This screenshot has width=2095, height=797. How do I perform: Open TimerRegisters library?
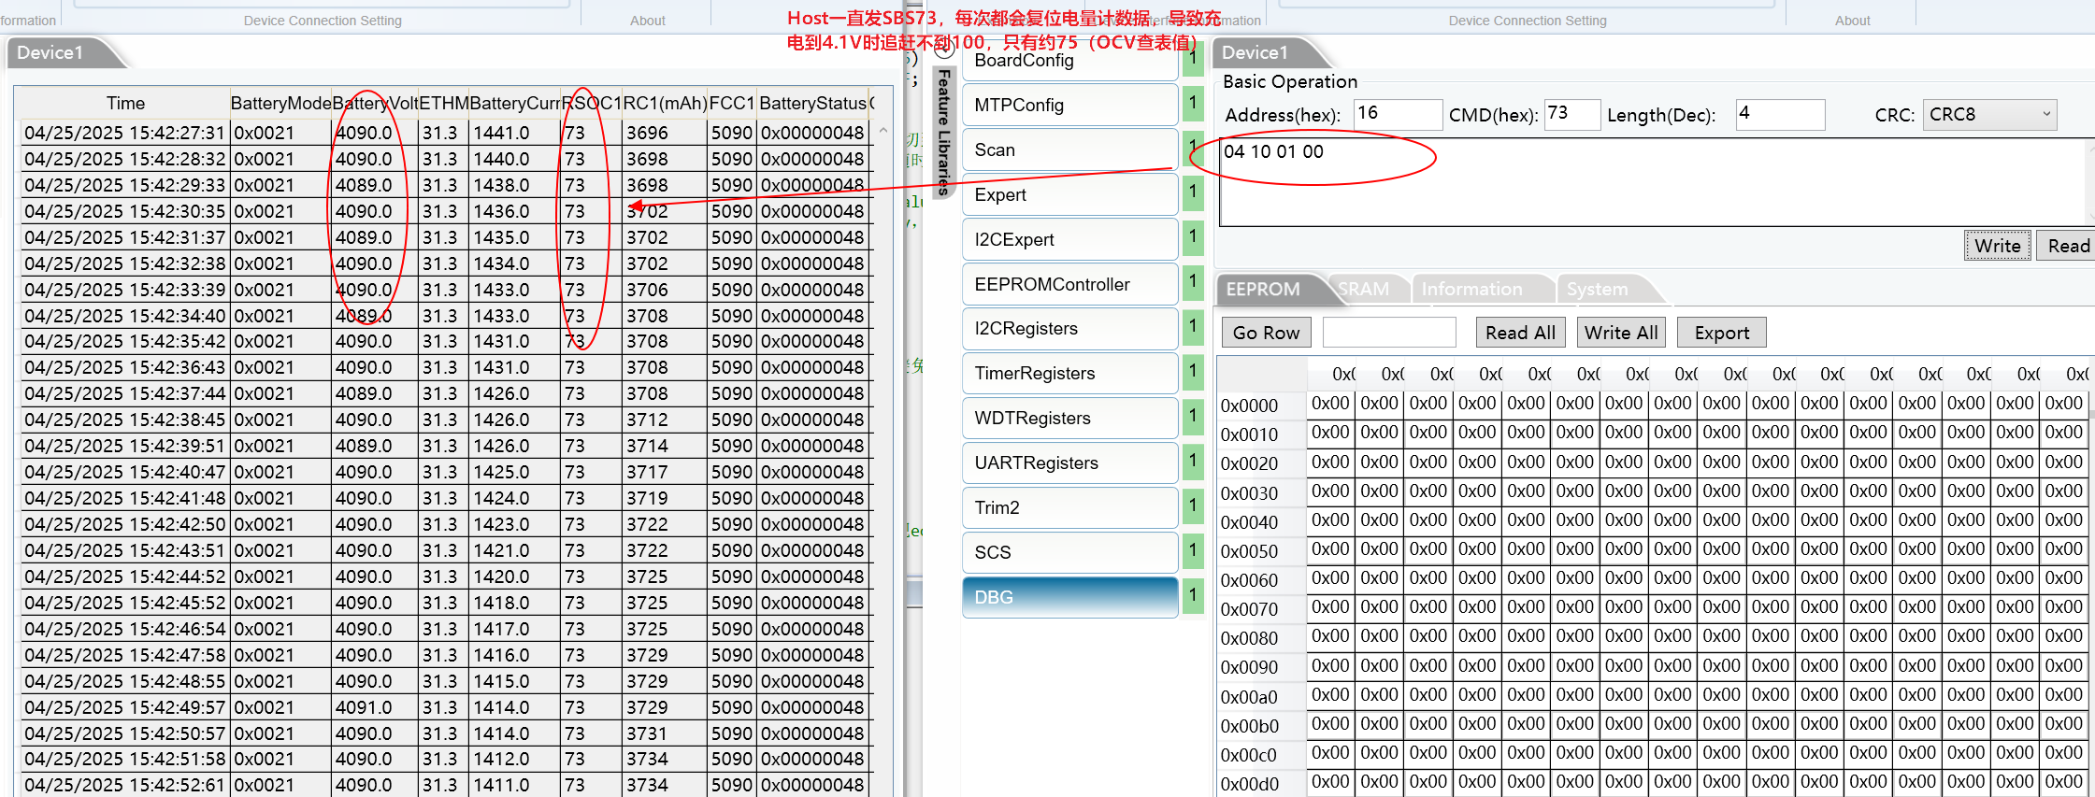tap(1069, 373)
